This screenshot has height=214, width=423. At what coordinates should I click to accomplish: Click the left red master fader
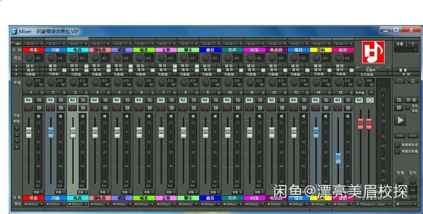click(x=360, y=124)
